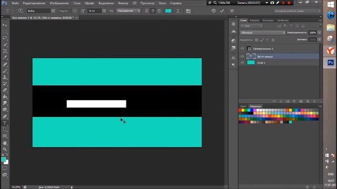Open the font style dropdown

[x=74, y=11]
